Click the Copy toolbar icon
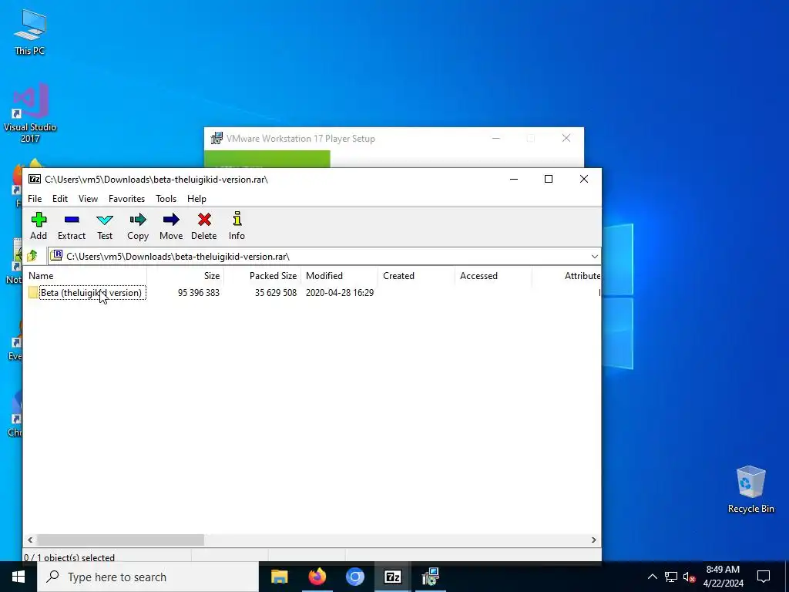 (138, 226)
